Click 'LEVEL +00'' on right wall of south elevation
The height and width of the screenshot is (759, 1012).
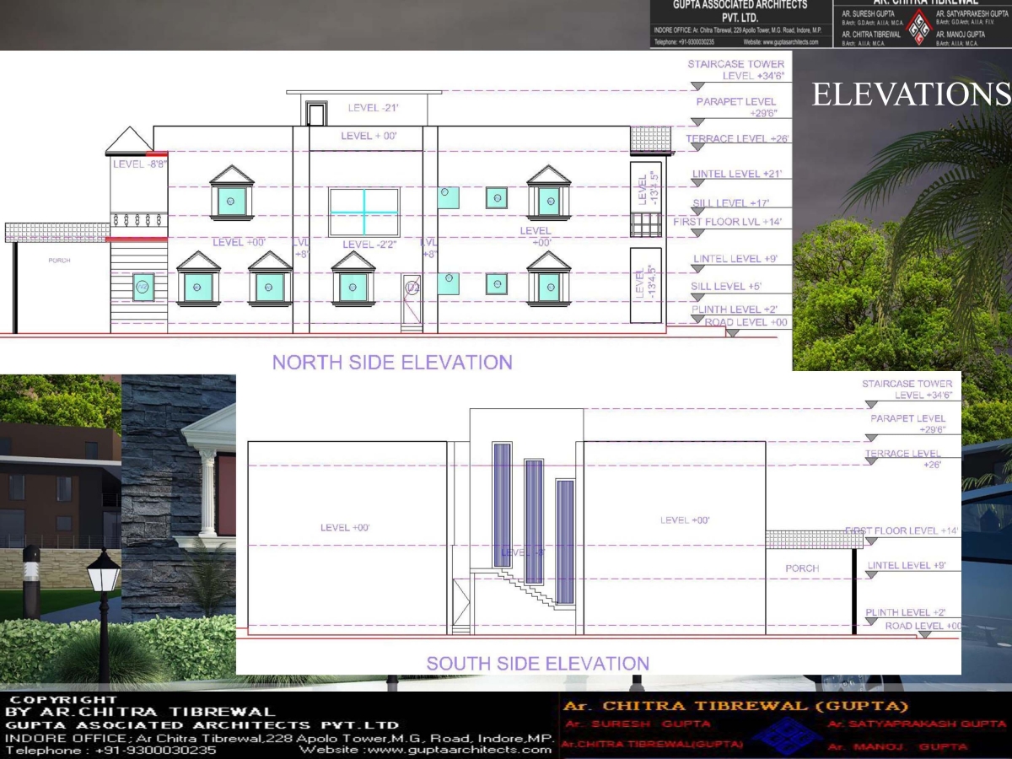tap(685, 520)
